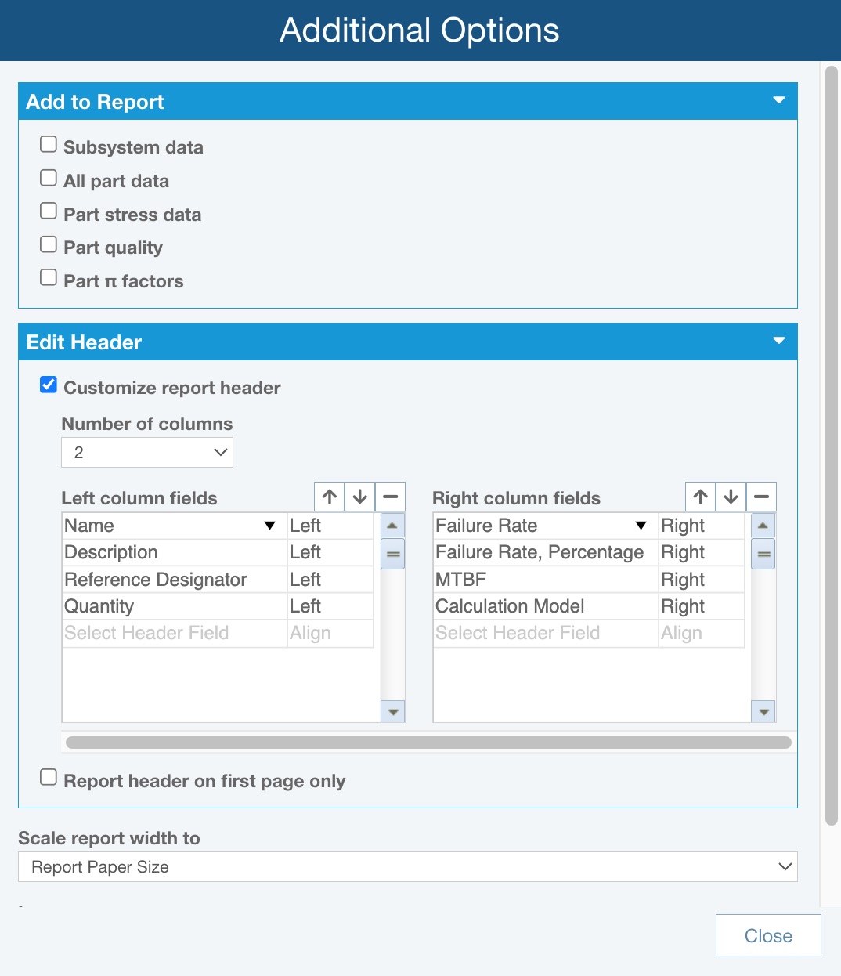Toggle Report header on first page only
Image resolution: width=841 pixels, height=976 pixels.
click(49, 778)
